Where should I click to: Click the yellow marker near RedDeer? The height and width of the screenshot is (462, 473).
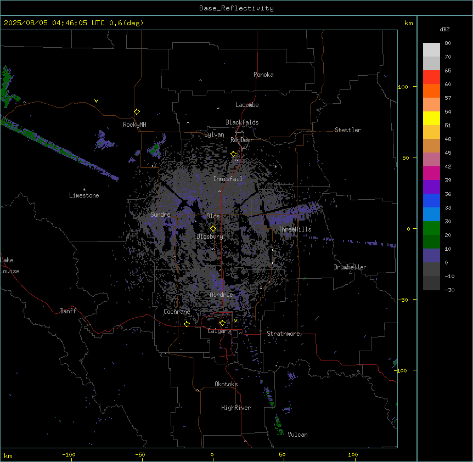pos(233,154)
